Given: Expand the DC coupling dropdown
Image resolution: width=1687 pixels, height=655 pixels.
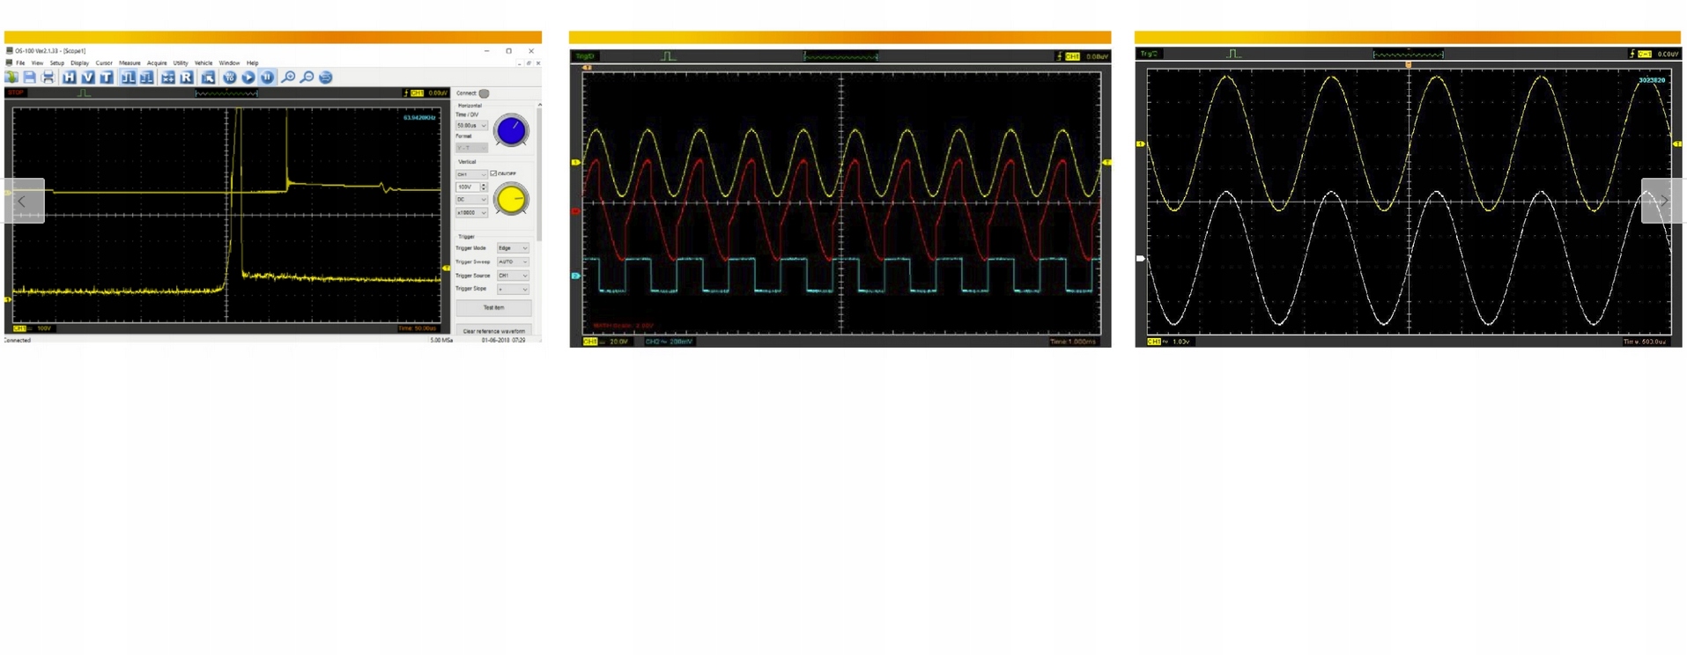Looking at the screenshot, I should (471, 200).
